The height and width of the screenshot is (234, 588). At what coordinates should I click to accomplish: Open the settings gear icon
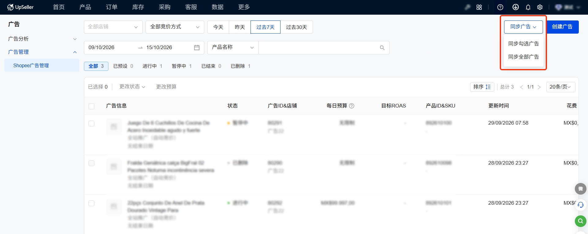(540, 7)
